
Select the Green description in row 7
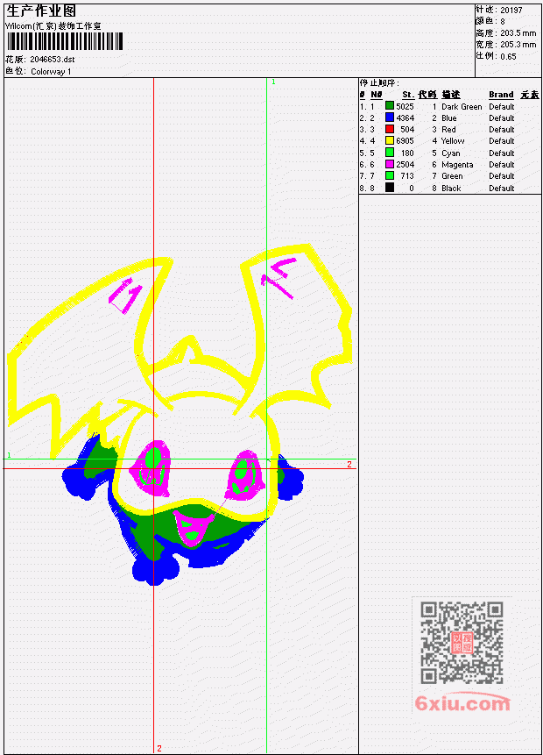[452, 176]
